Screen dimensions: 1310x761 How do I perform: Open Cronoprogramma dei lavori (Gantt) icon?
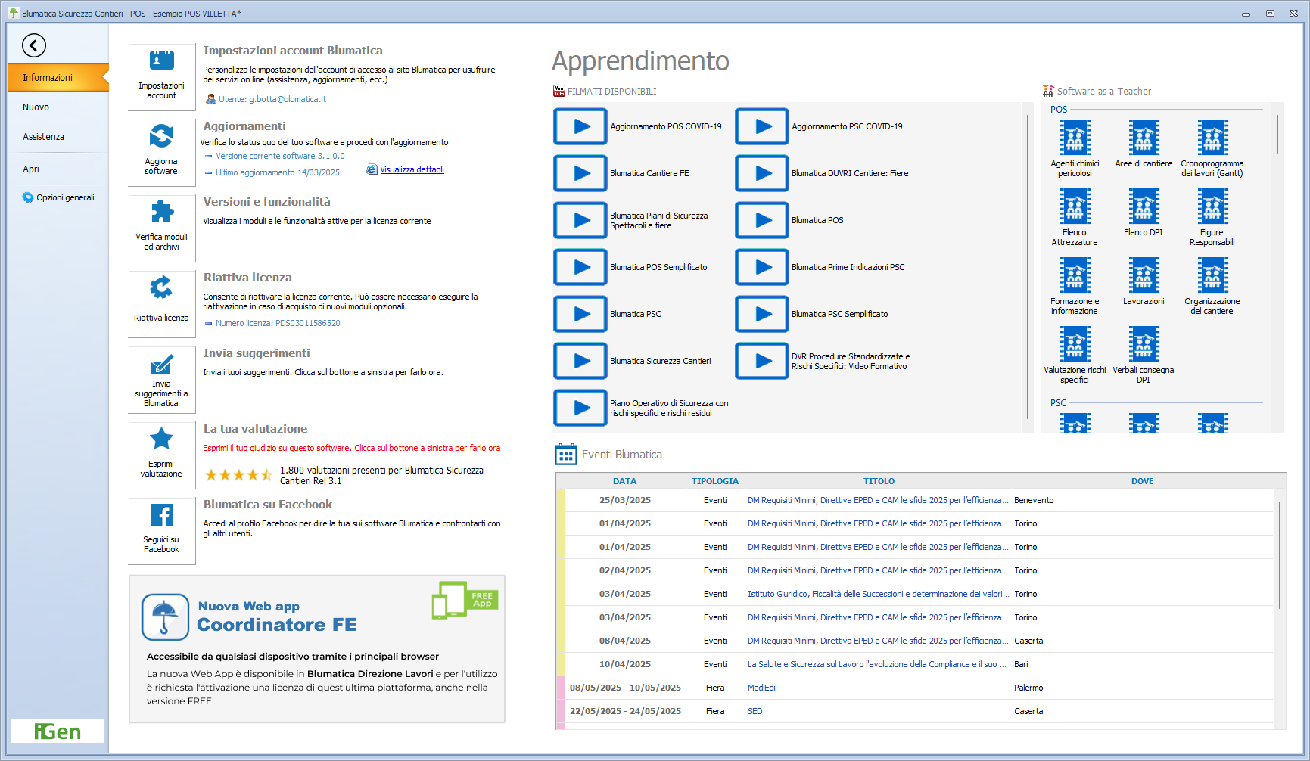click(1212, 138)
